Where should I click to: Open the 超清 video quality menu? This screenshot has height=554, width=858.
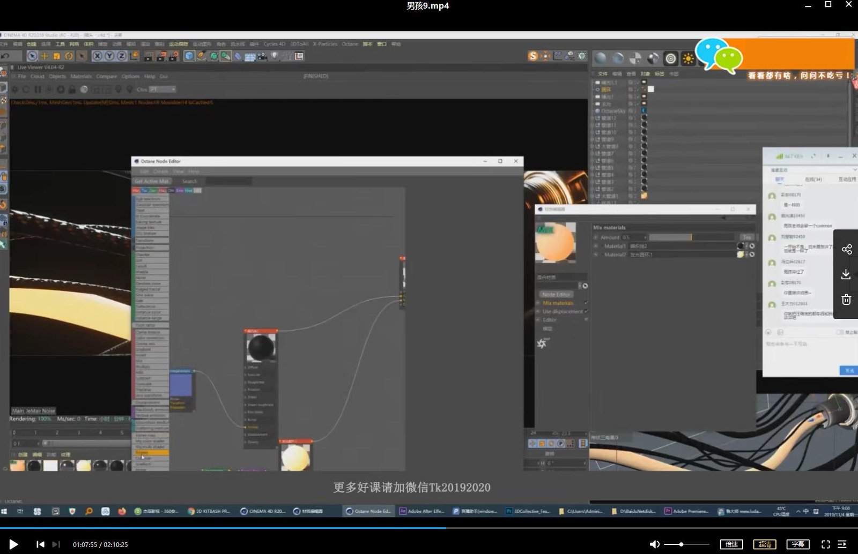(x=765, y=544)
